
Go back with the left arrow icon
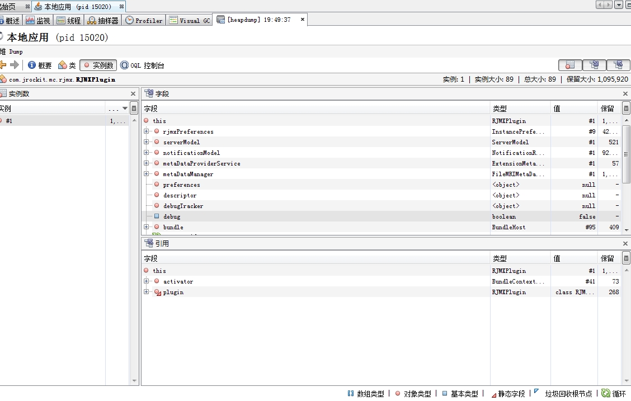[x=3, y=65]
